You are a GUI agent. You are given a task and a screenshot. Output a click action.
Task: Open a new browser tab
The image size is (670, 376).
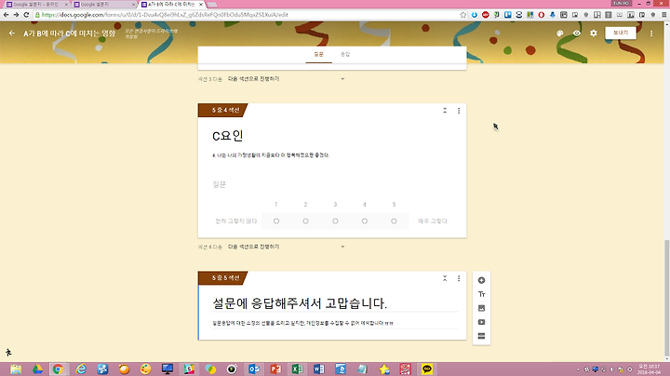213,5
